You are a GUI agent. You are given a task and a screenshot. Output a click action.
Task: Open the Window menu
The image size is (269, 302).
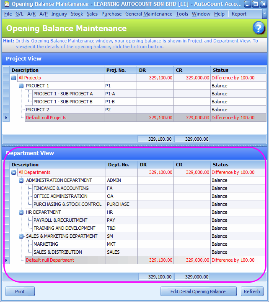[x=201, y=14]
